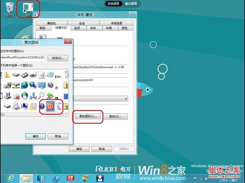Select the 关机 shortcut on the desktop
This screenshot has width=245, height=183.
click(28, 10)
